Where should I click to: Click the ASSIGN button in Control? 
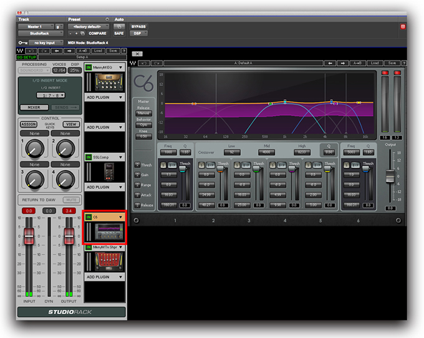coord(29,124)
